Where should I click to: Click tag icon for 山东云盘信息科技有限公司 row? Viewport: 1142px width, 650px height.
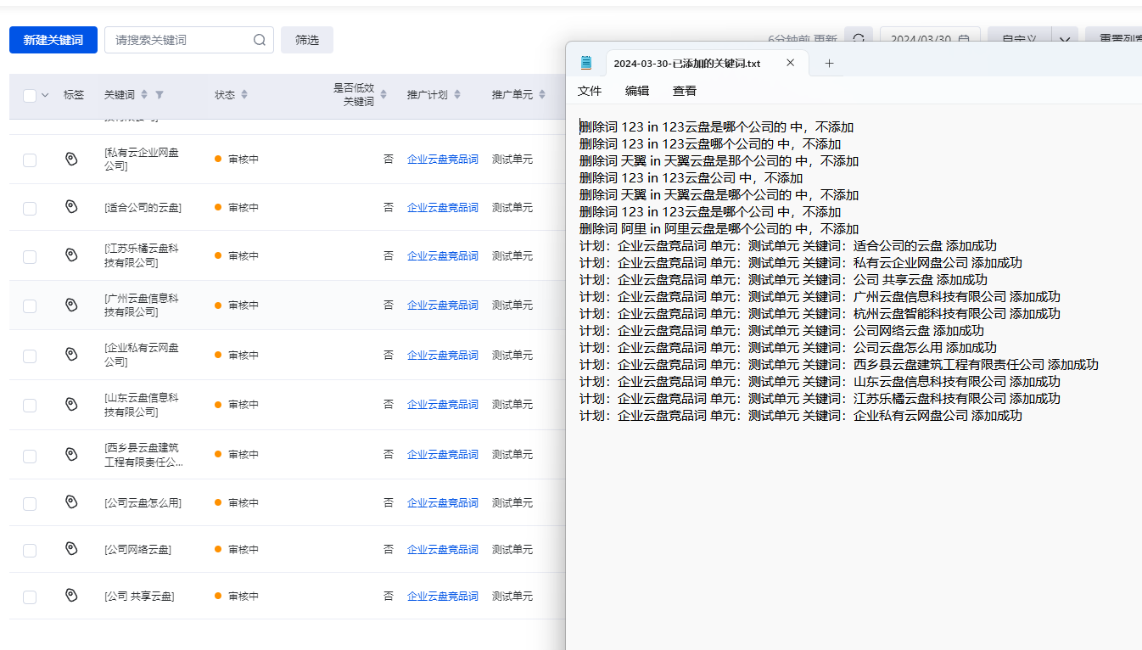72,404
